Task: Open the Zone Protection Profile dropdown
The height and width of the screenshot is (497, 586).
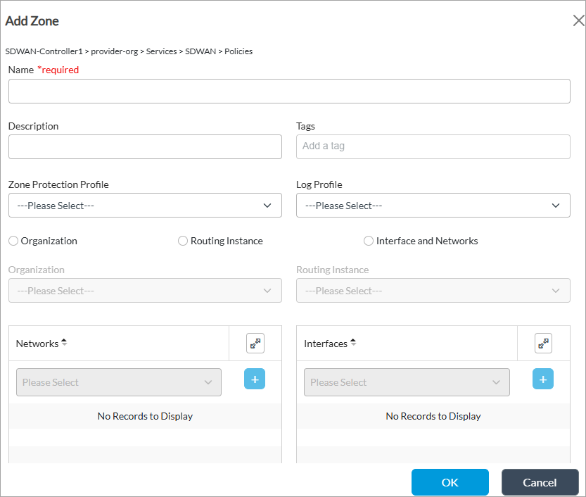Action: click(x=145, y=206)
